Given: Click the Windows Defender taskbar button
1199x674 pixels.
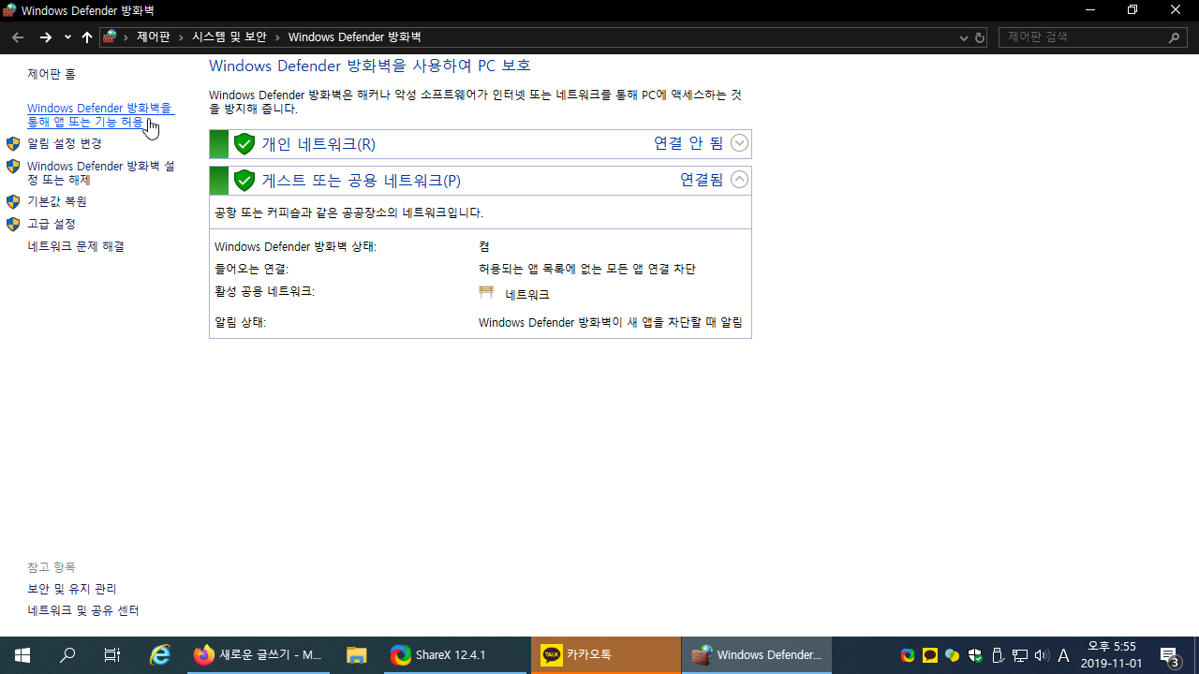Looking at the screenshot, I should point(757,655).
